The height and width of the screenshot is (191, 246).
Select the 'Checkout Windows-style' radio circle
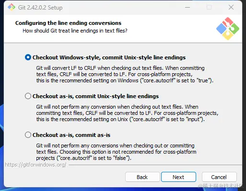[x=28, y=57]
